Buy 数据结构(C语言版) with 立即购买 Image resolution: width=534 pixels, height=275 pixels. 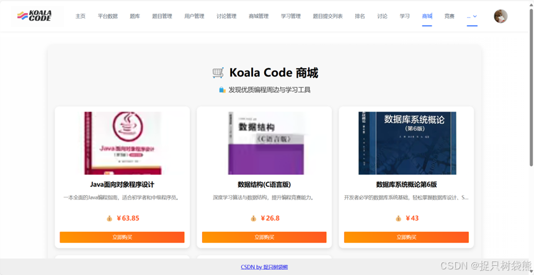pyautogui.click(x=264, y=237)
